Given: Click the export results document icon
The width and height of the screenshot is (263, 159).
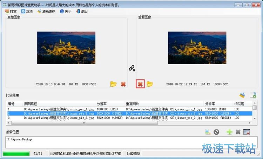Looking at the screenshot, I should coord(253,95).
